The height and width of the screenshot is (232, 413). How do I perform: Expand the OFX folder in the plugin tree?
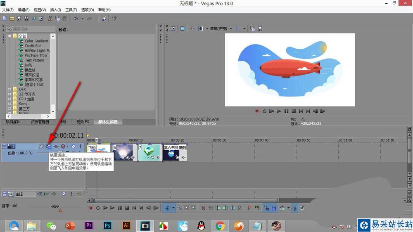pyautogui.click(x=9, y=89)
